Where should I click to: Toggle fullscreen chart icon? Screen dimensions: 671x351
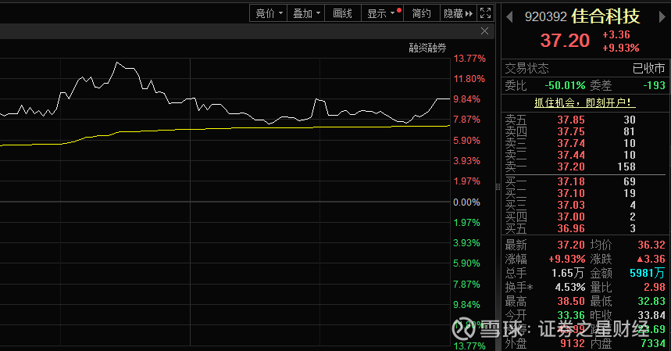pos(485,13)
